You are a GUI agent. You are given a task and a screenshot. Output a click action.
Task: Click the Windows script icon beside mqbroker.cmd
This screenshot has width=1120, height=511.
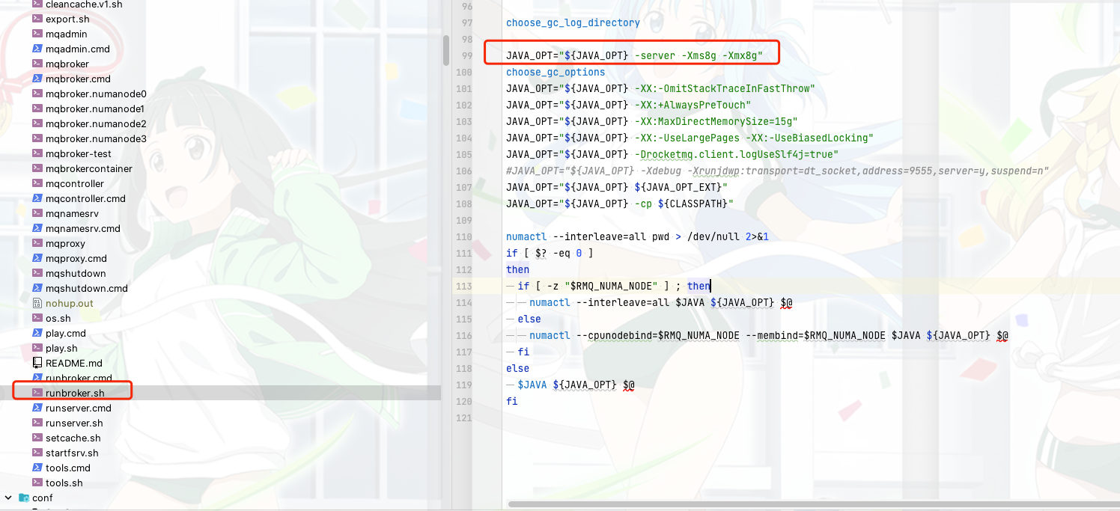(37, 79)
